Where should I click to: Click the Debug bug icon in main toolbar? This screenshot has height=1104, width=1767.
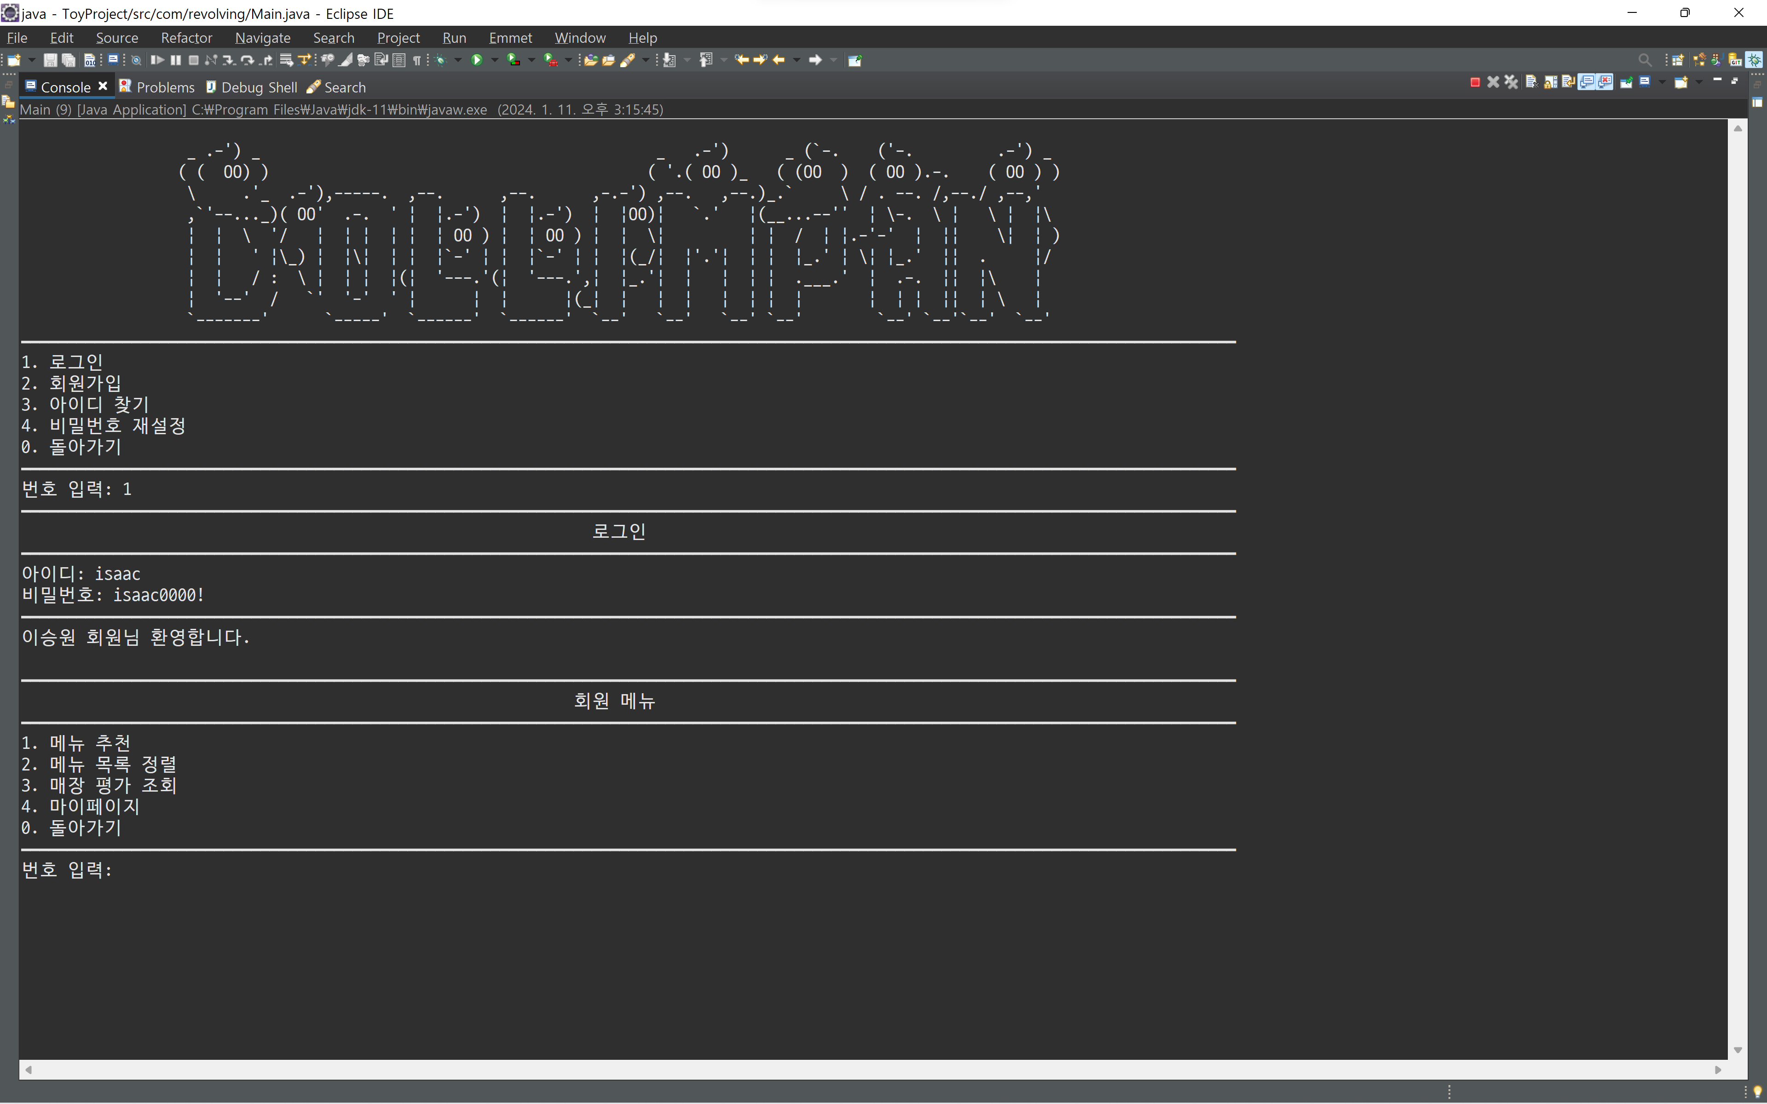440,60
